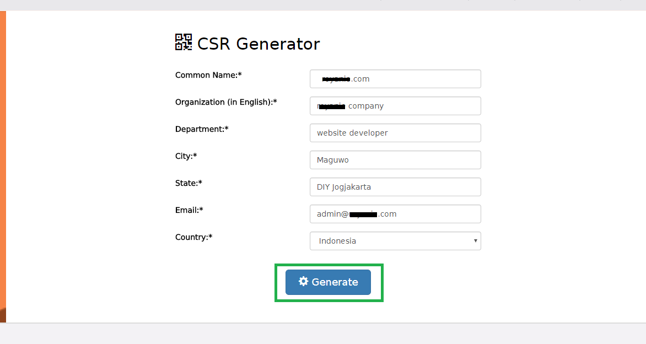646x344 pixels.
Task: Click the City label
Action: 186,156
